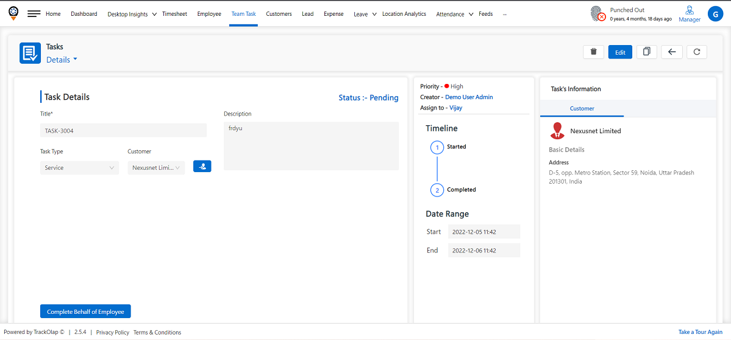Viewport: 731px width, 340px height.
Task: Open the Demo User Admin creator link
Action: [x=469, y=97]
